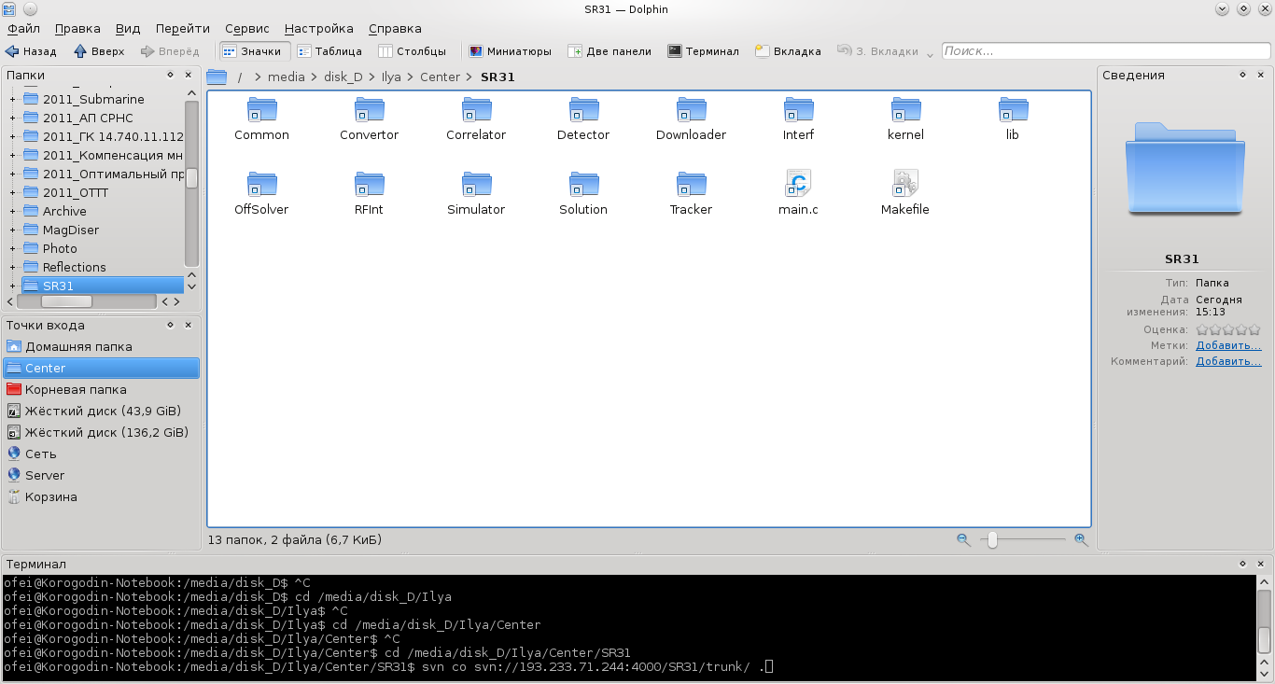Open the Сервис menu
This screenshot has width=1275, height=684.
246,29
